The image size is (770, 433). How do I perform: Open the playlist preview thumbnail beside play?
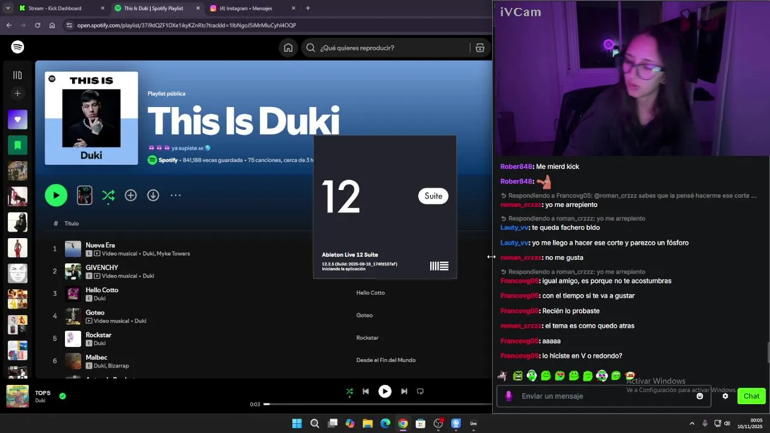point(85,195)
